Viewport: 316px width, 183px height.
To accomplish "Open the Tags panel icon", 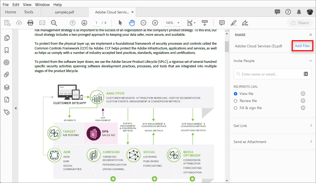I will 7,112.
